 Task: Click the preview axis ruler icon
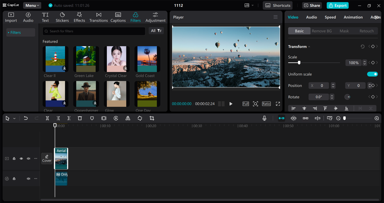click(x=330, y=118)
